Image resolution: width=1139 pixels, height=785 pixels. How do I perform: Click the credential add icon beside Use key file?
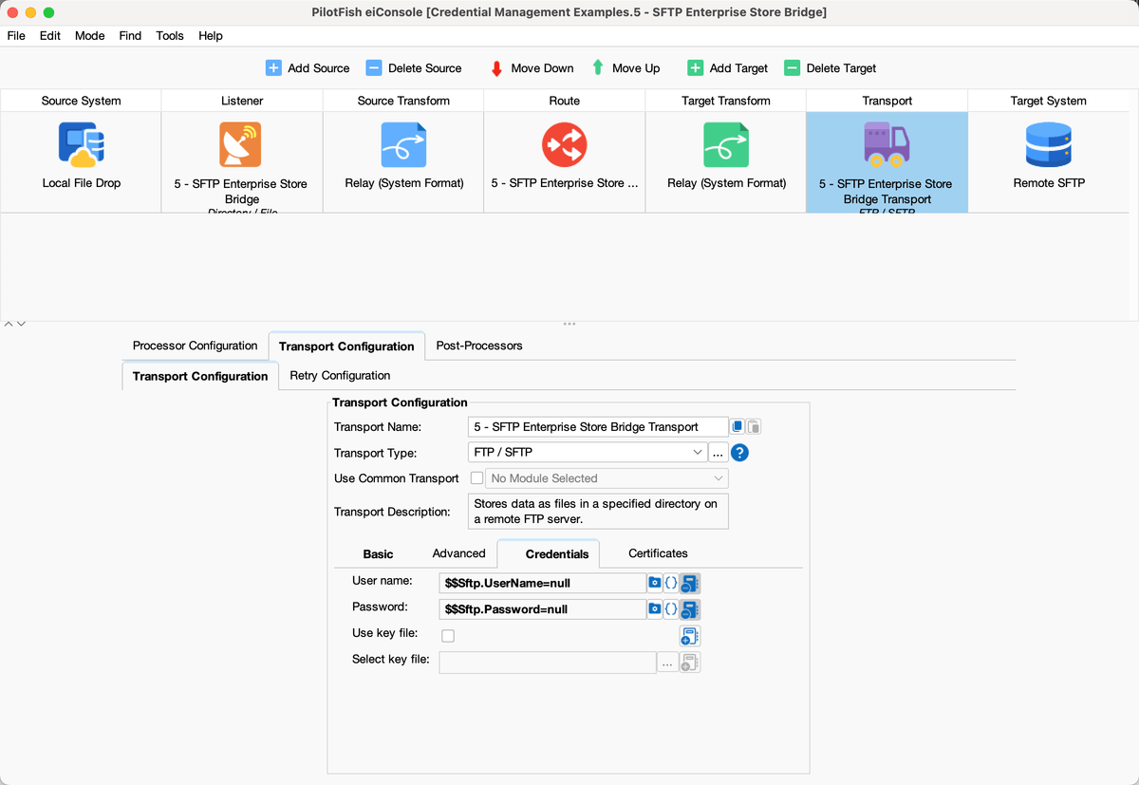(690, 636)
